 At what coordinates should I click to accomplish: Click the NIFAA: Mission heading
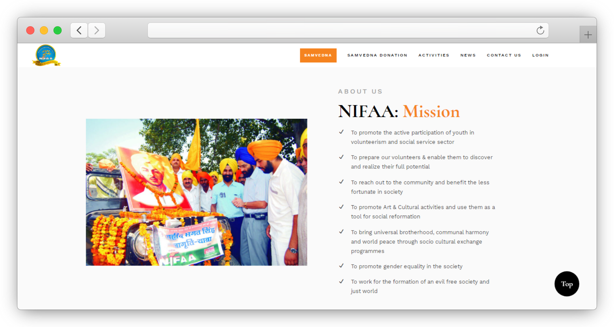tap(399, 112)
